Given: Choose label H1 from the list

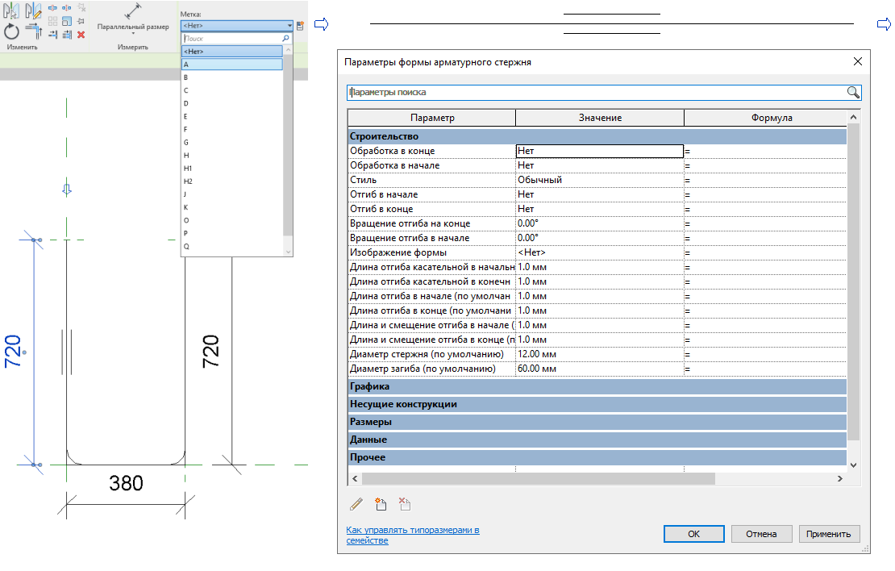Looking at the screenshot, I should click(x=231, y=169).
